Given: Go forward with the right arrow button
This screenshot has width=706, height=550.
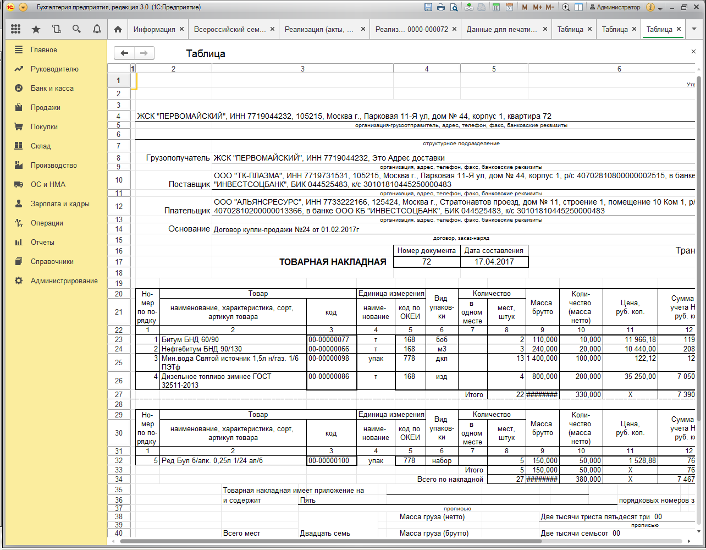Looking at the screenshot, I should [x=144, y=53].
